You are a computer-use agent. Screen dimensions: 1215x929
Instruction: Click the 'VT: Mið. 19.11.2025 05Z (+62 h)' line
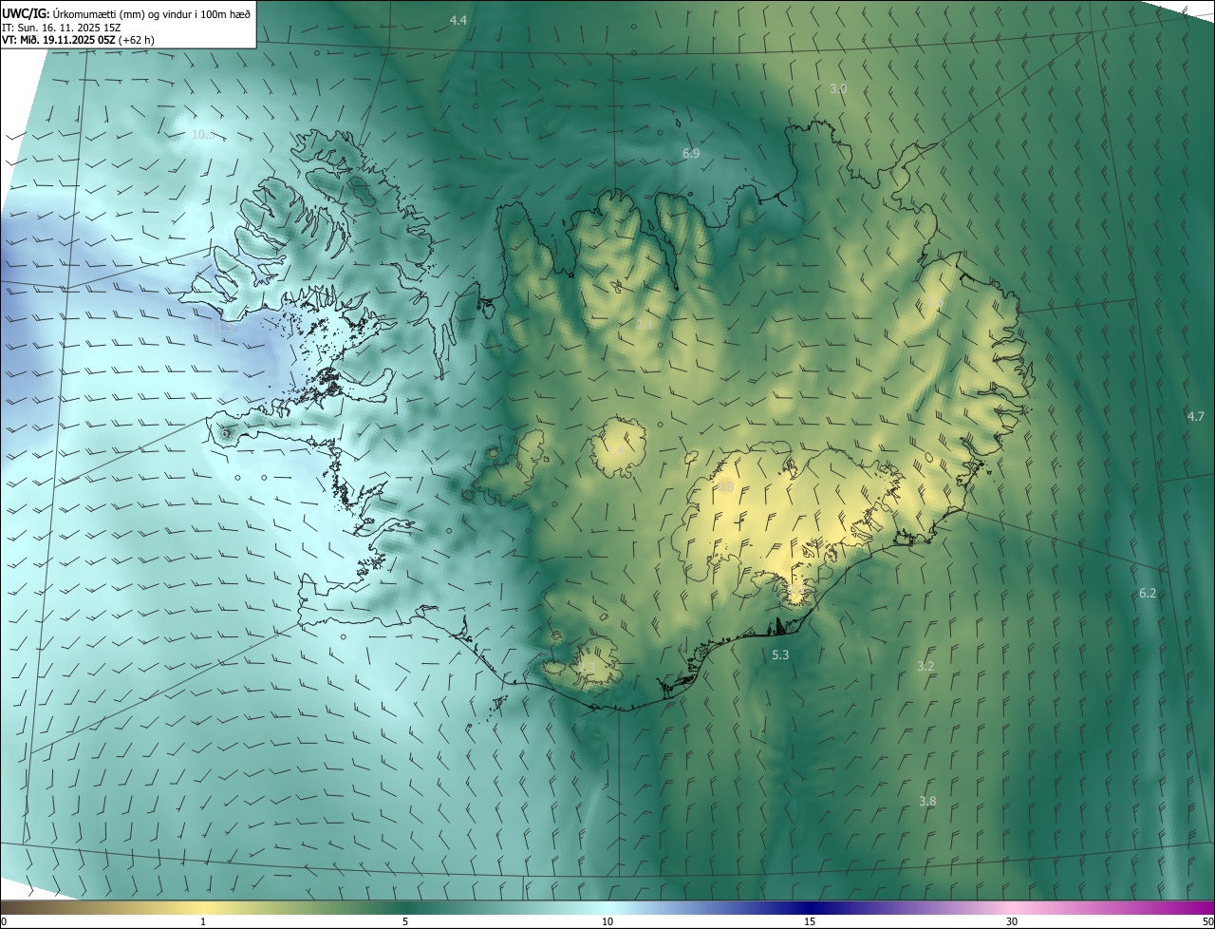[x=78, y=41]
